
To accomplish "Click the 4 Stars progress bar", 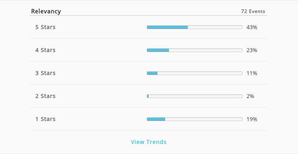I will point(195,50).
